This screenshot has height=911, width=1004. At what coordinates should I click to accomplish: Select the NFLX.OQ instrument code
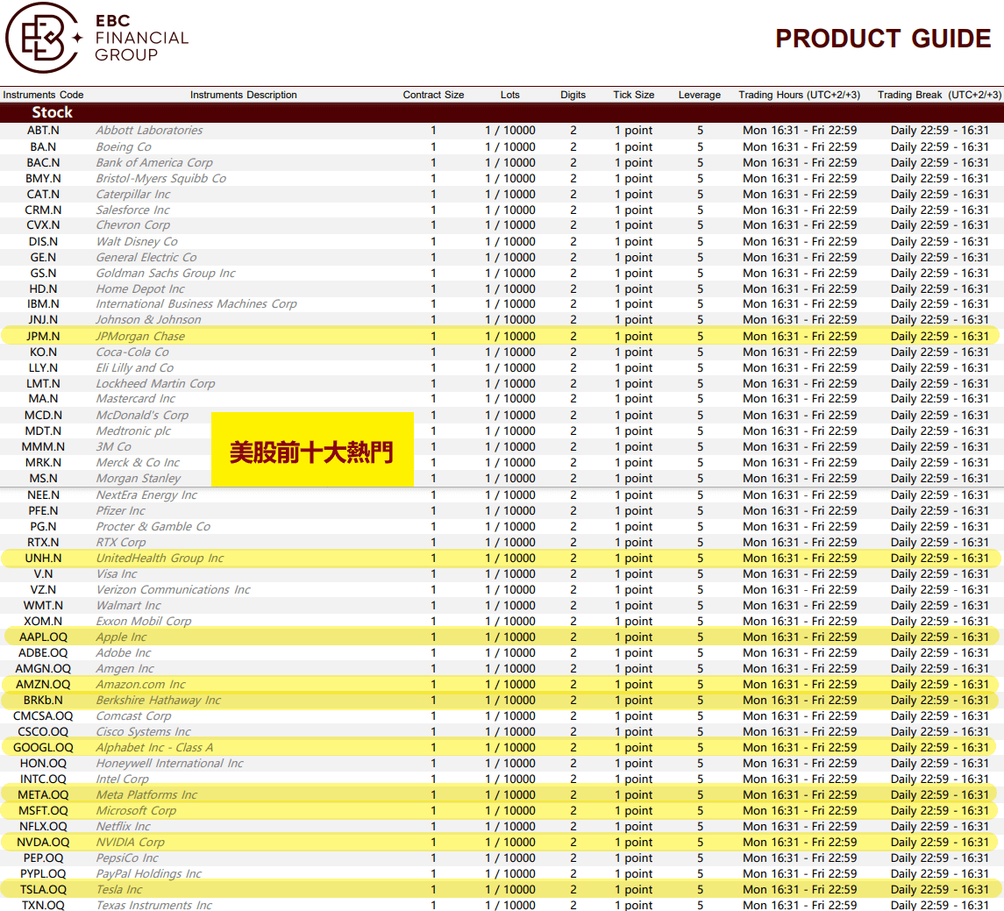[43, 827]
